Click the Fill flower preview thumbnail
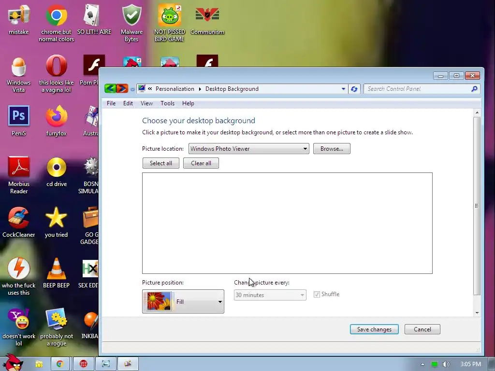Viewport: 495px width, 371px height. [x=159, y=301]
